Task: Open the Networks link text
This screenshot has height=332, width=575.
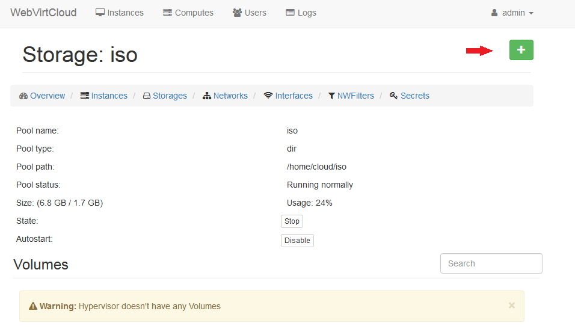Action: [230, 96]
